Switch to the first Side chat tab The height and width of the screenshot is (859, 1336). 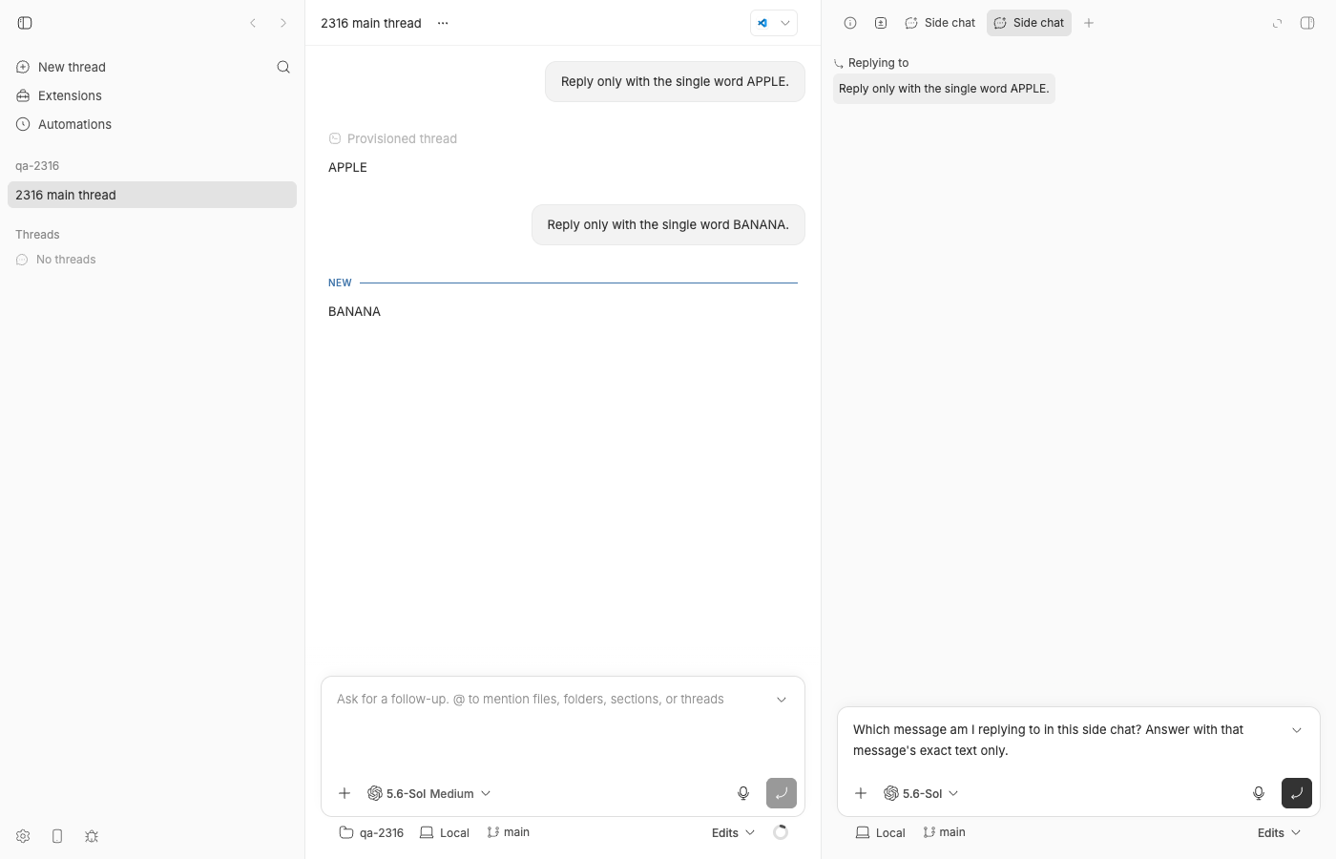point(940,23)
